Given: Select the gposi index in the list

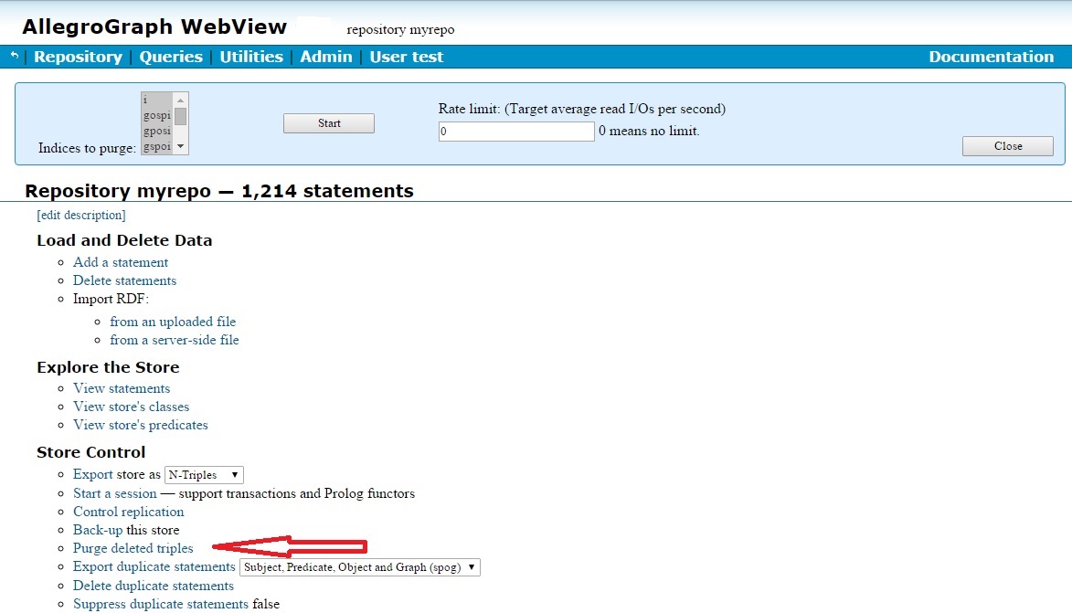Looking at the screenshot, I should point(156,131).
